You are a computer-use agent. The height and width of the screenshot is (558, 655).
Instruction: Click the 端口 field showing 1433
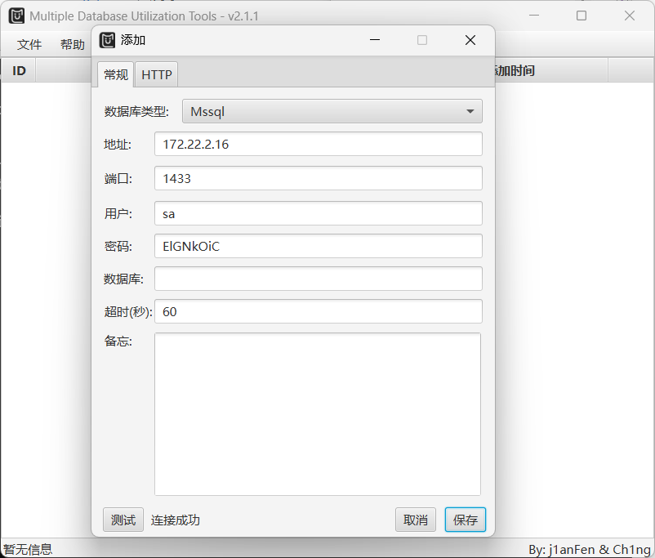tap(318, 178)
